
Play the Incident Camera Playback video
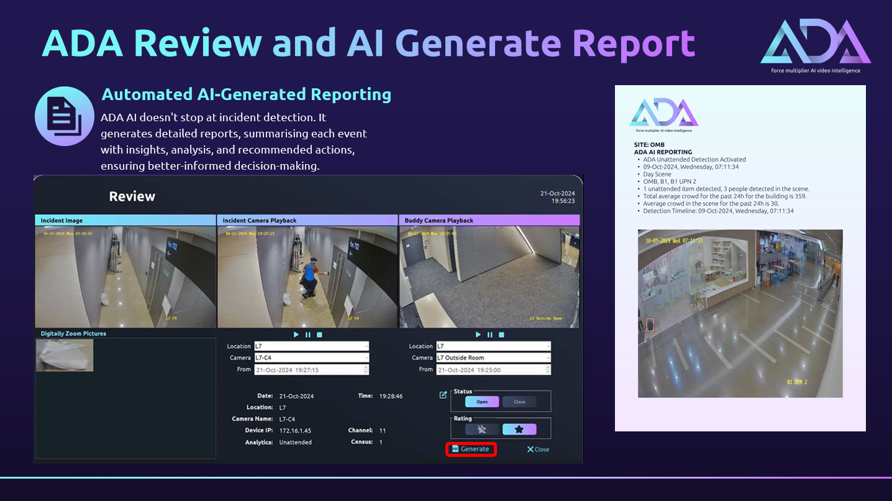click(x=296, y=334)
